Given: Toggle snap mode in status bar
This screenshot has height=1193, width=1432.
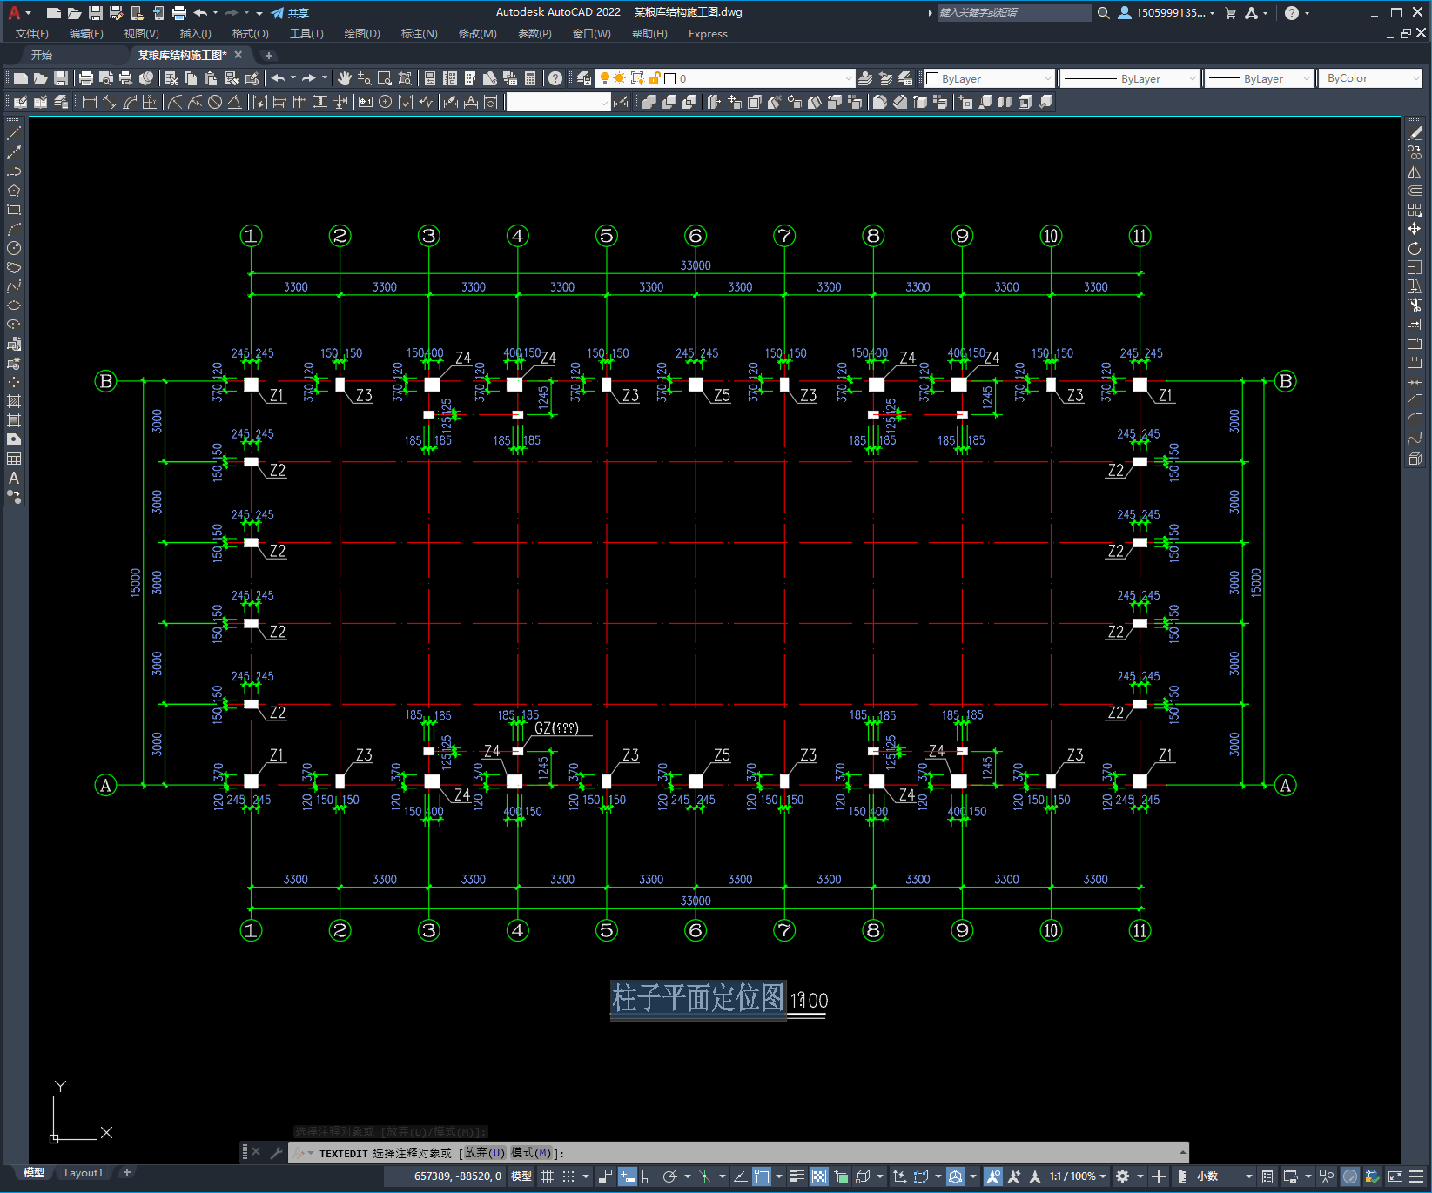Looking at the screenshot, I should tap(568, 1176).
